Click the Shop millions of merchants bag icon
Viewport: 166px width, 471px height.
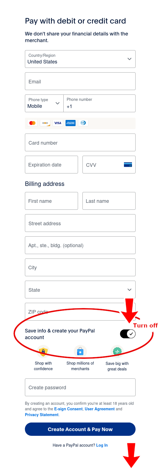80,352
